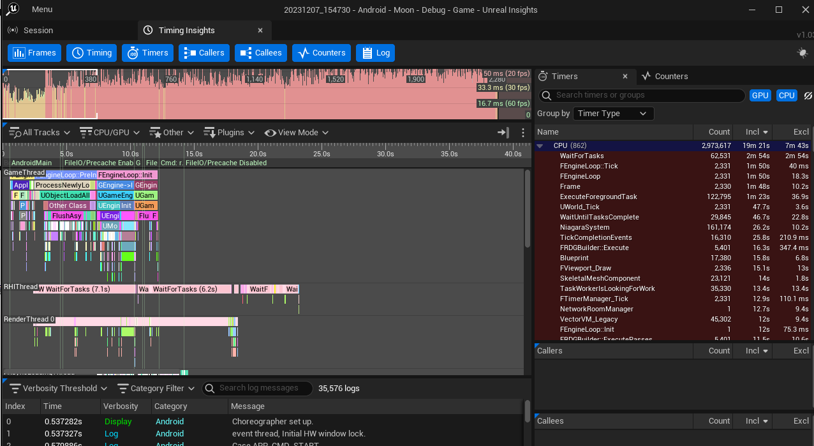Toggle the Frames panel button
Viewport: 814px width, 446px height.
[34, 53]
